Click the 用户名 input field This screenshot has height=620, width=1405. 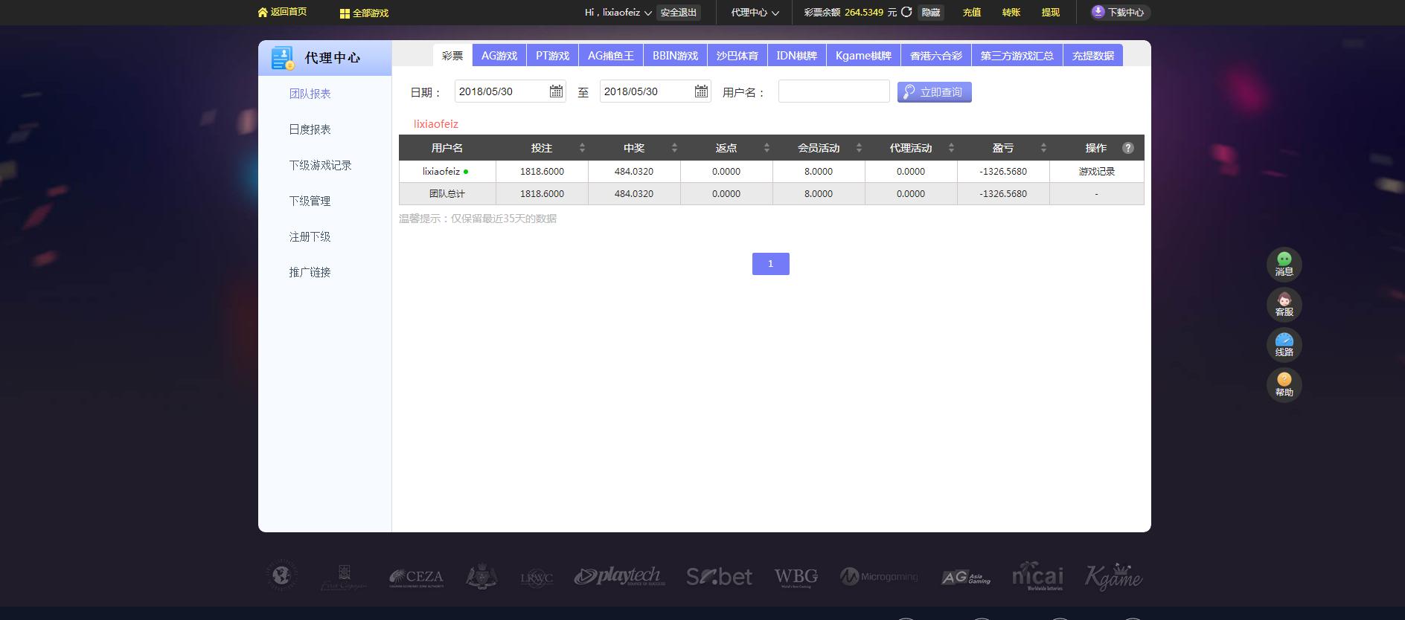point(834,91)
